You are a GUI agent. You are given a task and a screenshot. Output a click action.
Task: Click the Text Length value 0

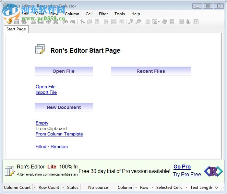coord(217,188)
